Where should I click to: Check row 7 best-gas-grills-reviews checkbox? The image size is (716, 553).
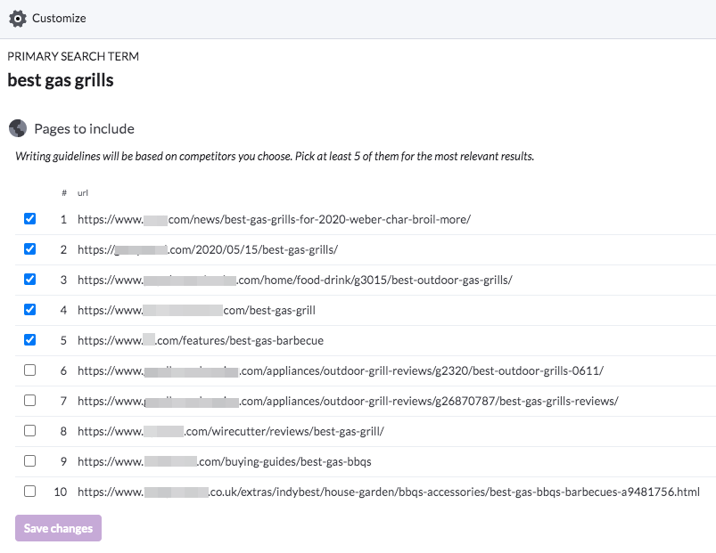click(x=29, y=400)
